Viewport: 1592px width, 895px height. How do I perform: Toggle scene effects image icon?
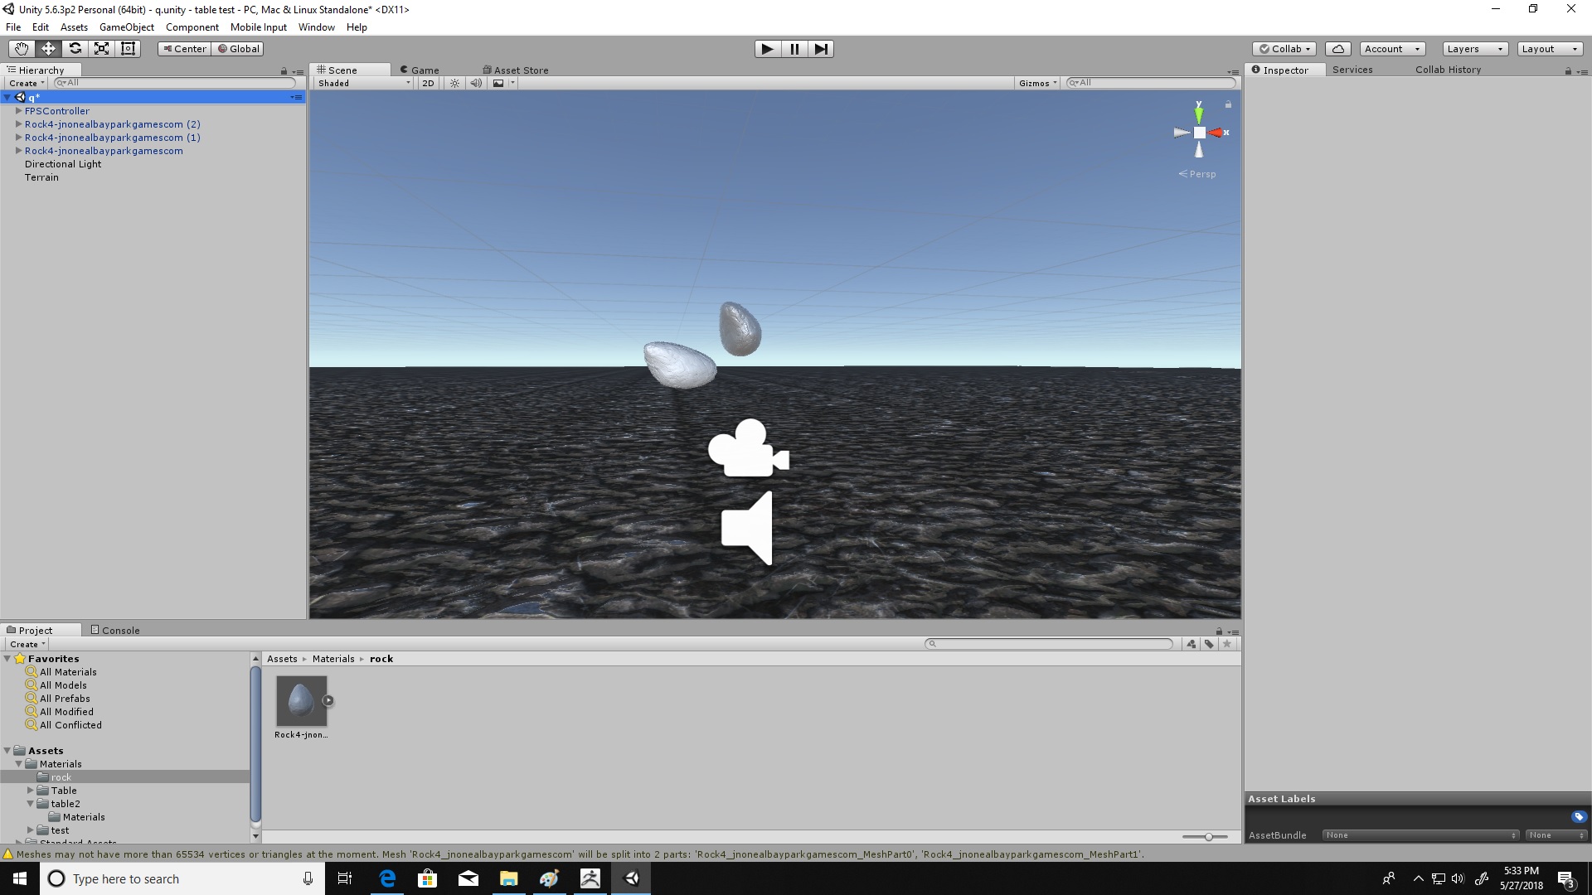click(x=498, y=83)
